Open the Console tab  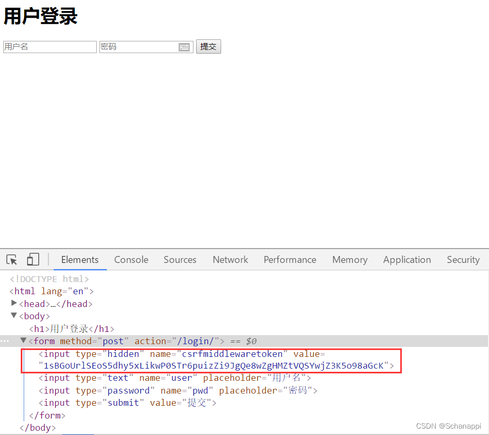click(131, 260)
